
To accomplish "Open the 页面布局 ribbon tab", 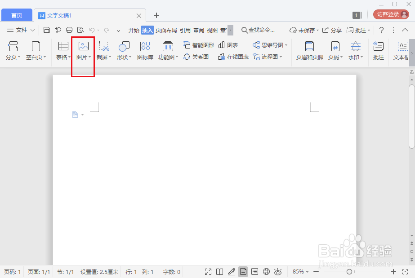I will point(166,30).
